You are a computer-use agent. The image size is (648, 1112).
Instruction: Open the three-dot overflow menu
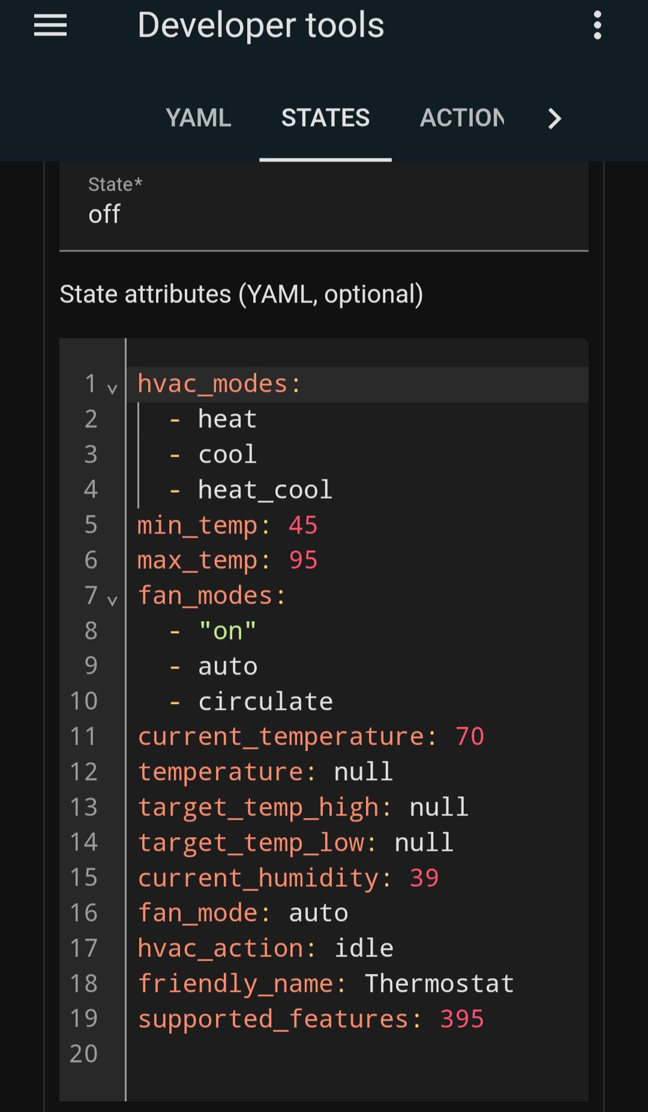point(597,25)
